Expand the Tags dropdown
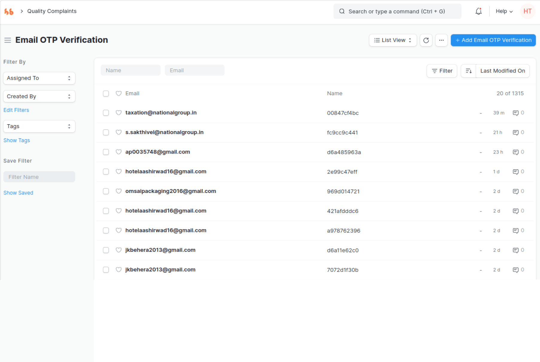This screenshot has height=362, width=540. click(39, 126)
